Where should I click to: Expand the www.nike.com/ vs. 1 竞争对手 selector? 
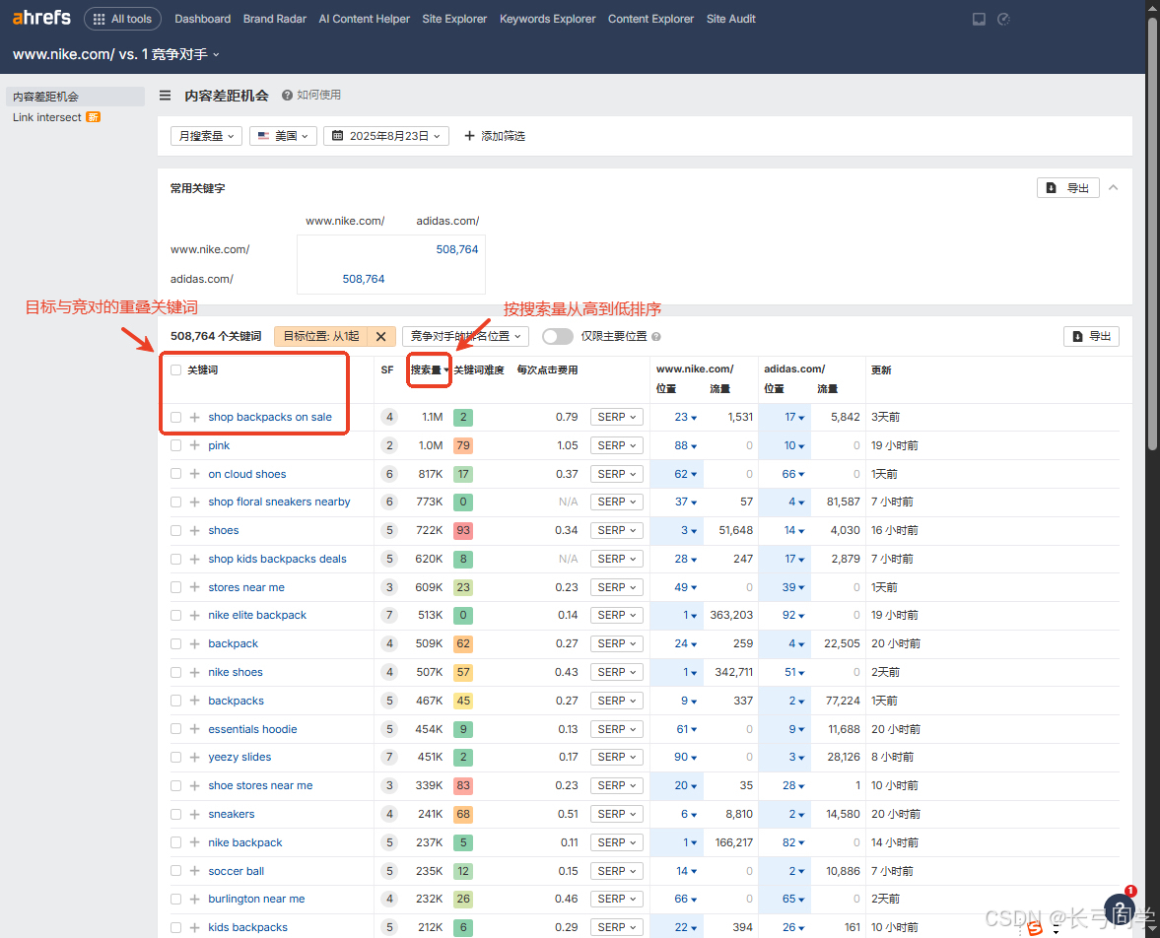click(116, 55)
